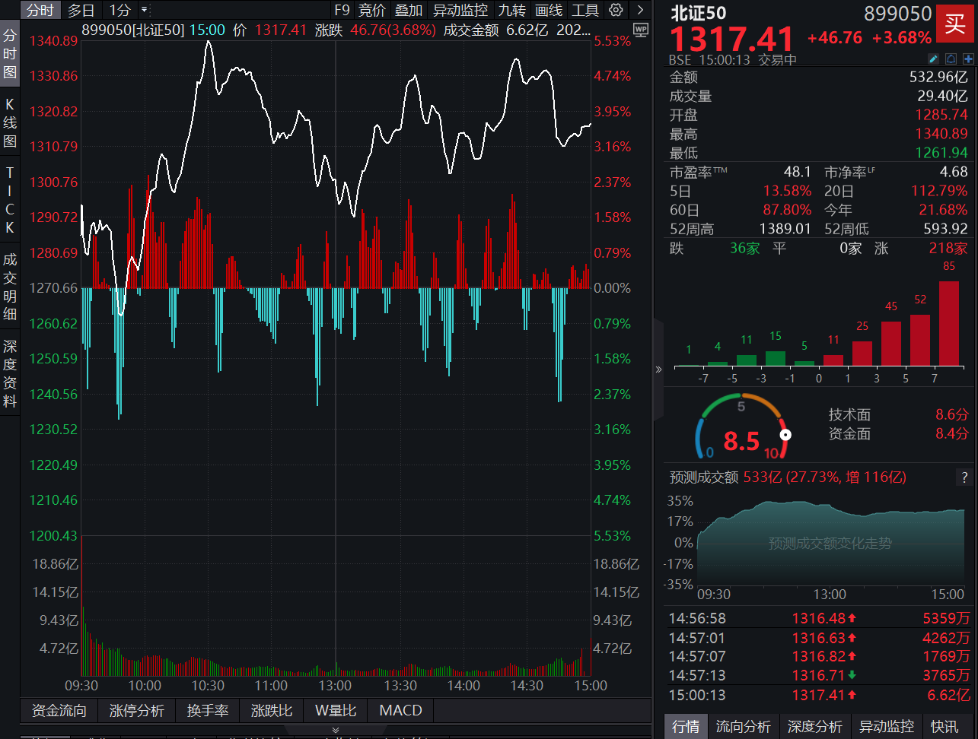
Task: Select 分时图 in left sidebar
Action: click(x=10, y=53)
